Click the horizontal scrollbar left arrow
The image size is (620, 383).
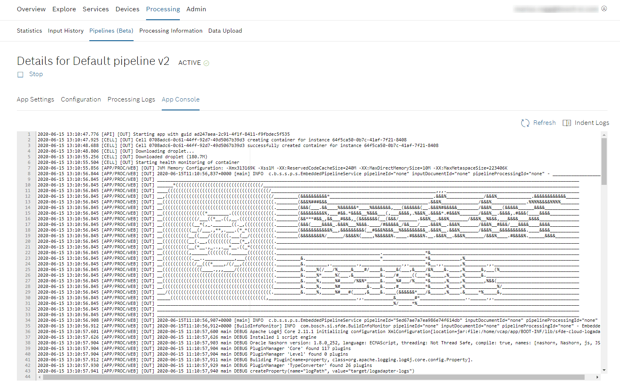39,377
